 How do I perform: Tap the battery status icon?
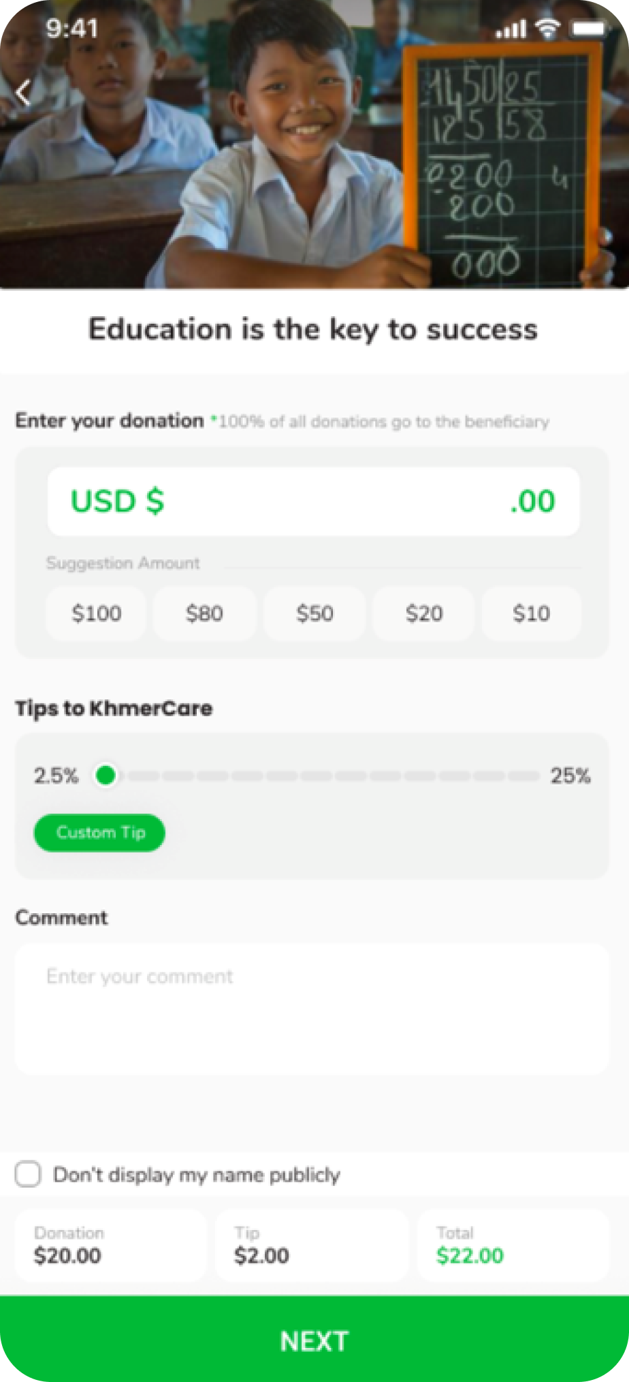[587, 29]
